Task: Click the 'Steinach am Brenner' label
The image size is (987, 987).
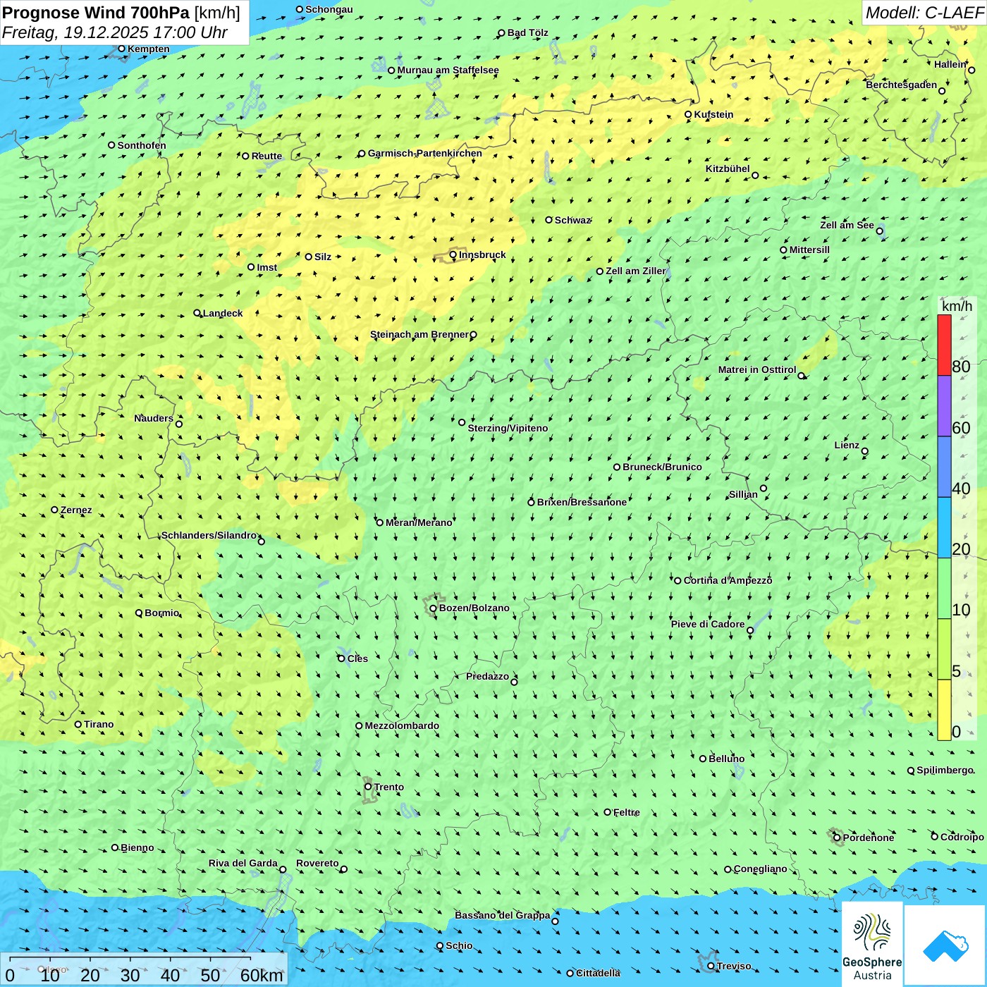Action: (x=419, y=334)
